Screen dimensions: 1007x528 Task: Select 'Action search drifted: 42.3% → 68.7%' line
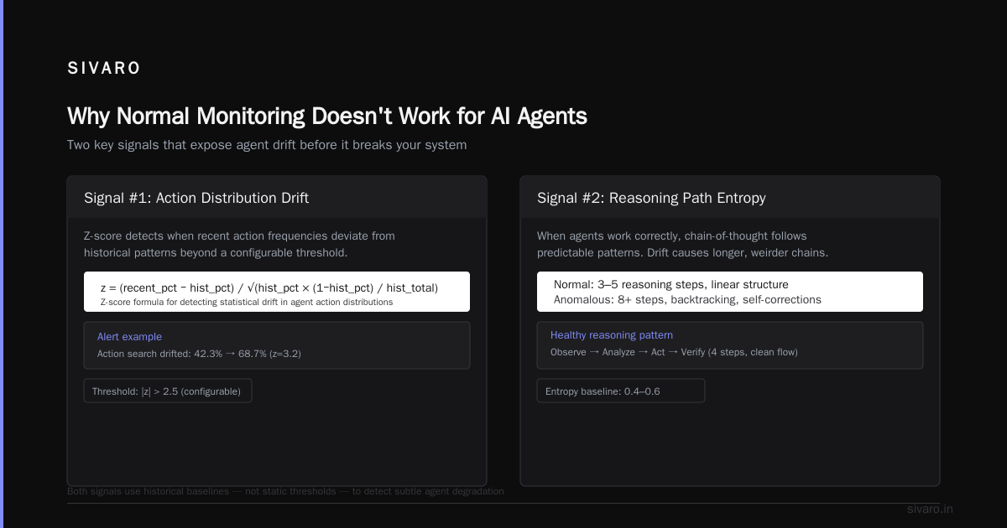pos(199,354)
